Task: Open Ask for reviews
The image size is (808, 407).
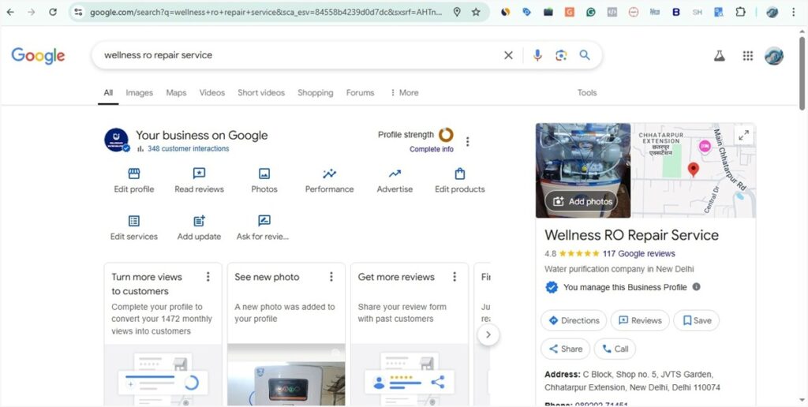Action: tap(264, 228)
